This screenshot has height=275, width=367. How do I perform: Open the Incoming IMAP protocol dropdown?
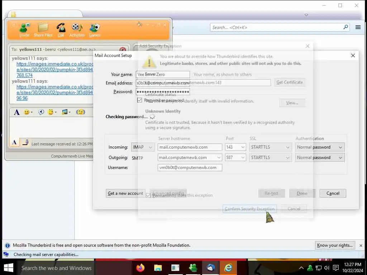click(x=143, y=147)
